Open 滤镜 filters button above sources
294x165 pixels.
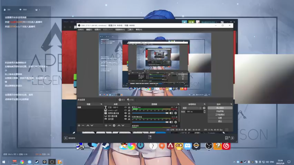point(130,100)
